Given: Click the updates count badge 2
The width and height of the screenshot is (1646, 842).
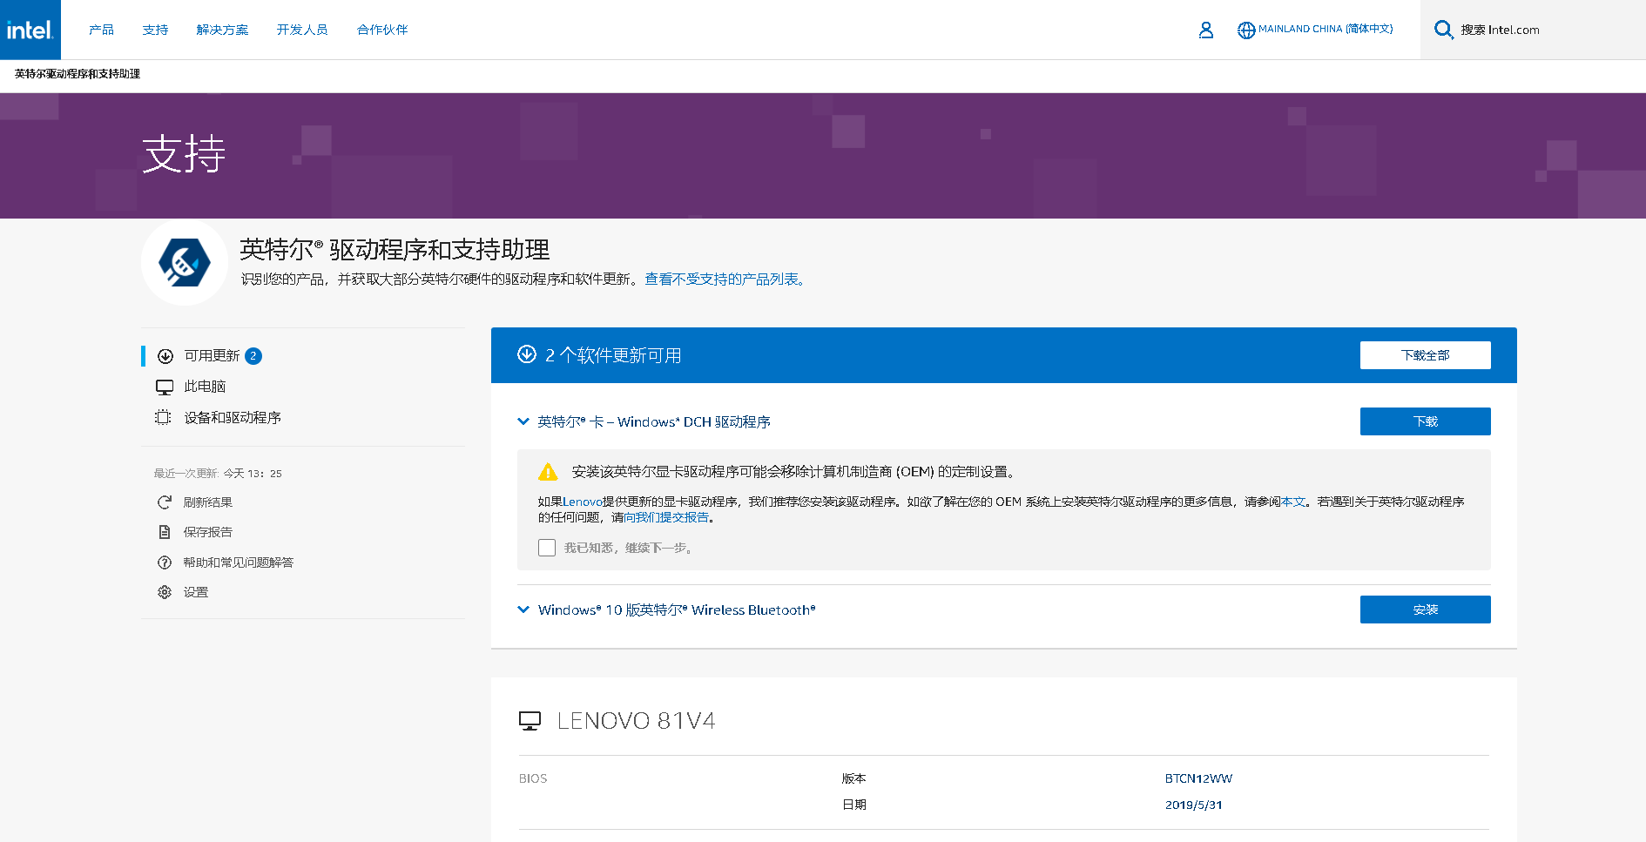Looking at the screenshot, I should pos(253,356).
